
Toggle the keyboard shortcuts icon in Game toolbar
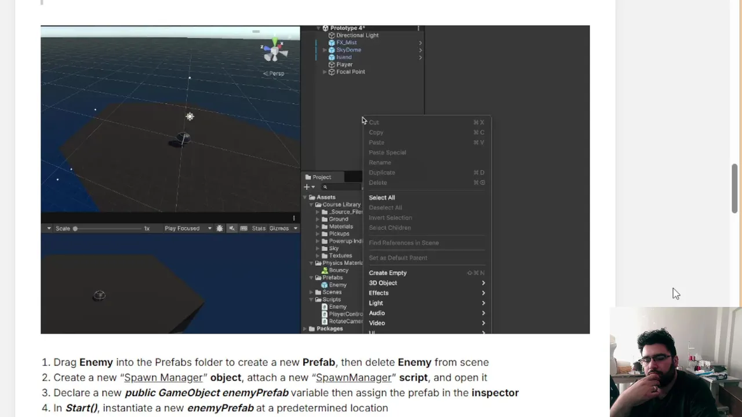[243, 229]
